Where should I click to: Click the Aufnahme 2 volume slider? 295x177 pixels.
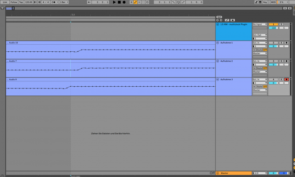[x=273, y=65]
